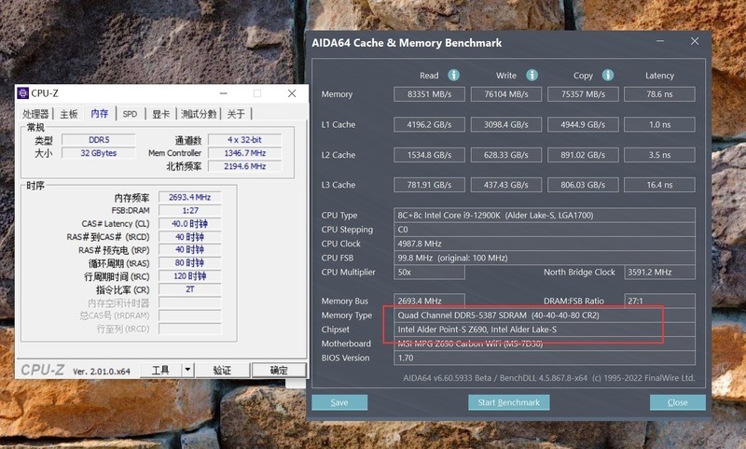
Task: Click tRAS value 80 时钟
Action: coord(190,263)
